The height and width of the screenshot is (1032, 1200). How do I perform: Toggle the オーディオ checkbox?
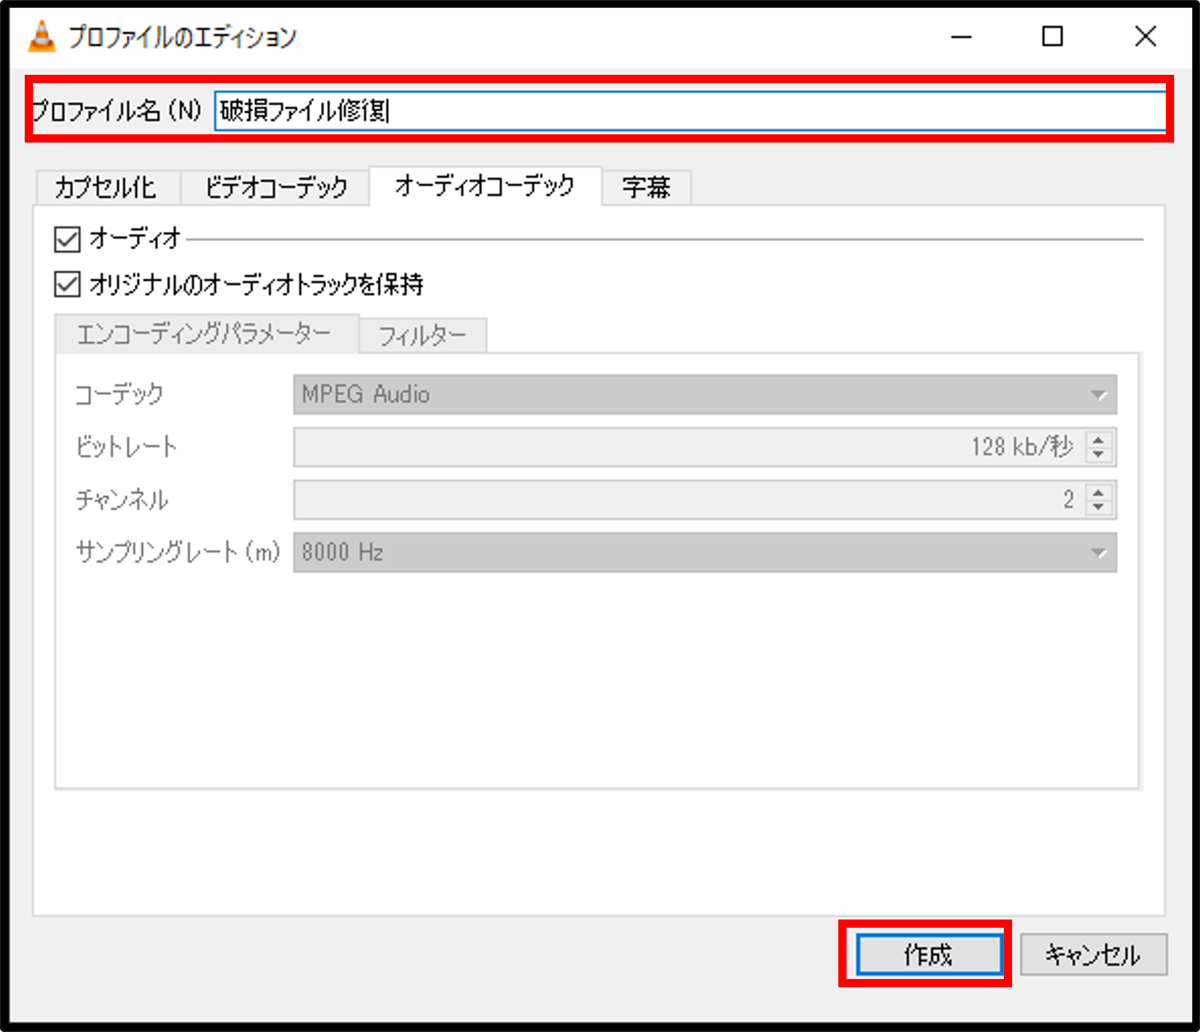(67, 239)
